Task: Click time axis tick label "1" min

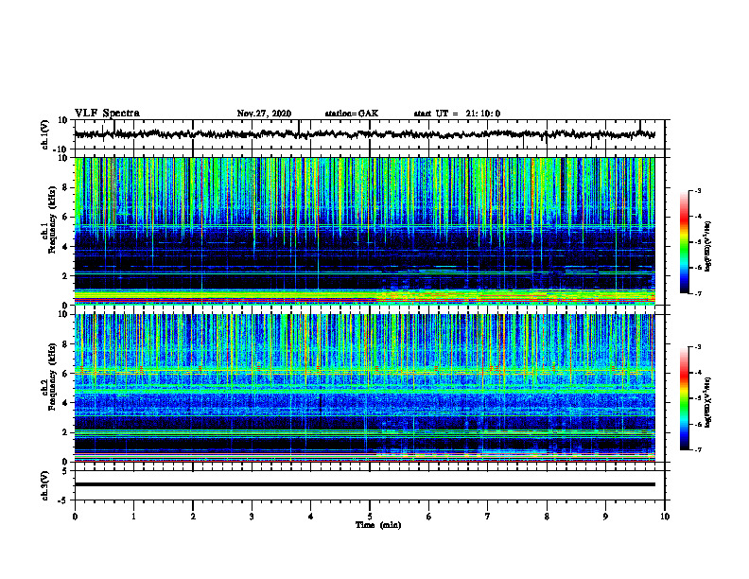Action: (133, 517)
